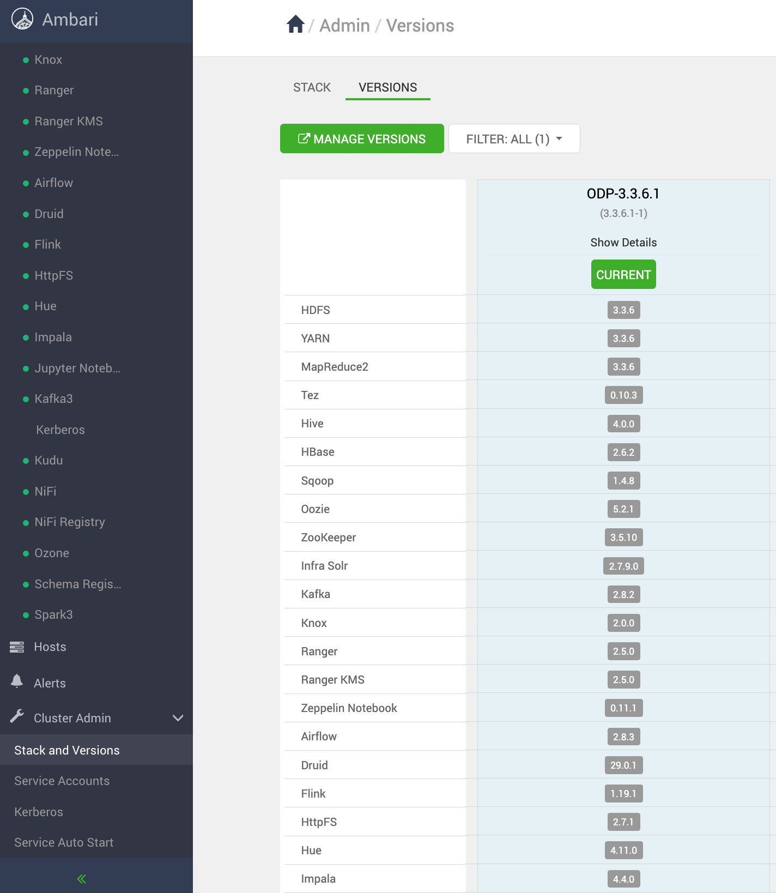Click the HBase 2.6.2 version badge

coord(623,452)
